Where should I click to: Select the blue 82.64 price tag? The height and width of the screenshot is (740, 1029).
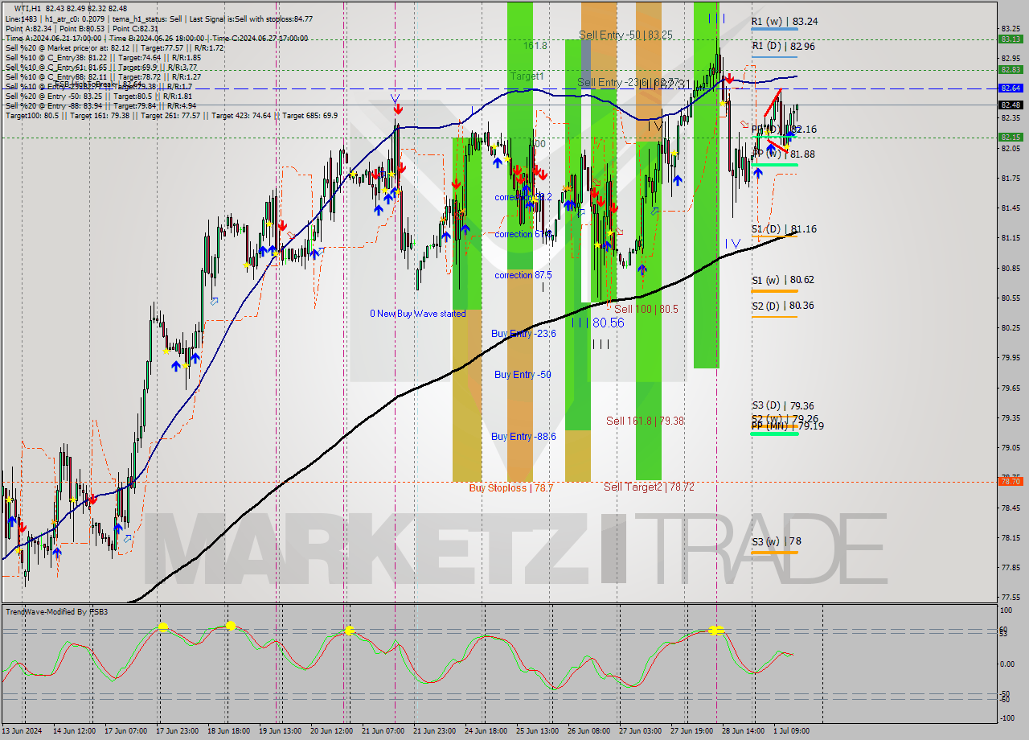[x=1011, y=88]
